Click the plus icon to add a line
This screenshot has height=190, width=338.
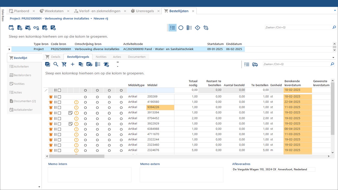tap(73, 64)
